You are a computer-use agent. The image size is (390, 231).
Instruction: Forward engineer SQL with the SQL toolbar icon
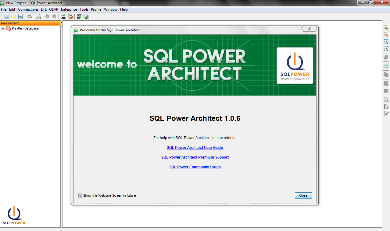pyautogui.click(x=63, y=16)
